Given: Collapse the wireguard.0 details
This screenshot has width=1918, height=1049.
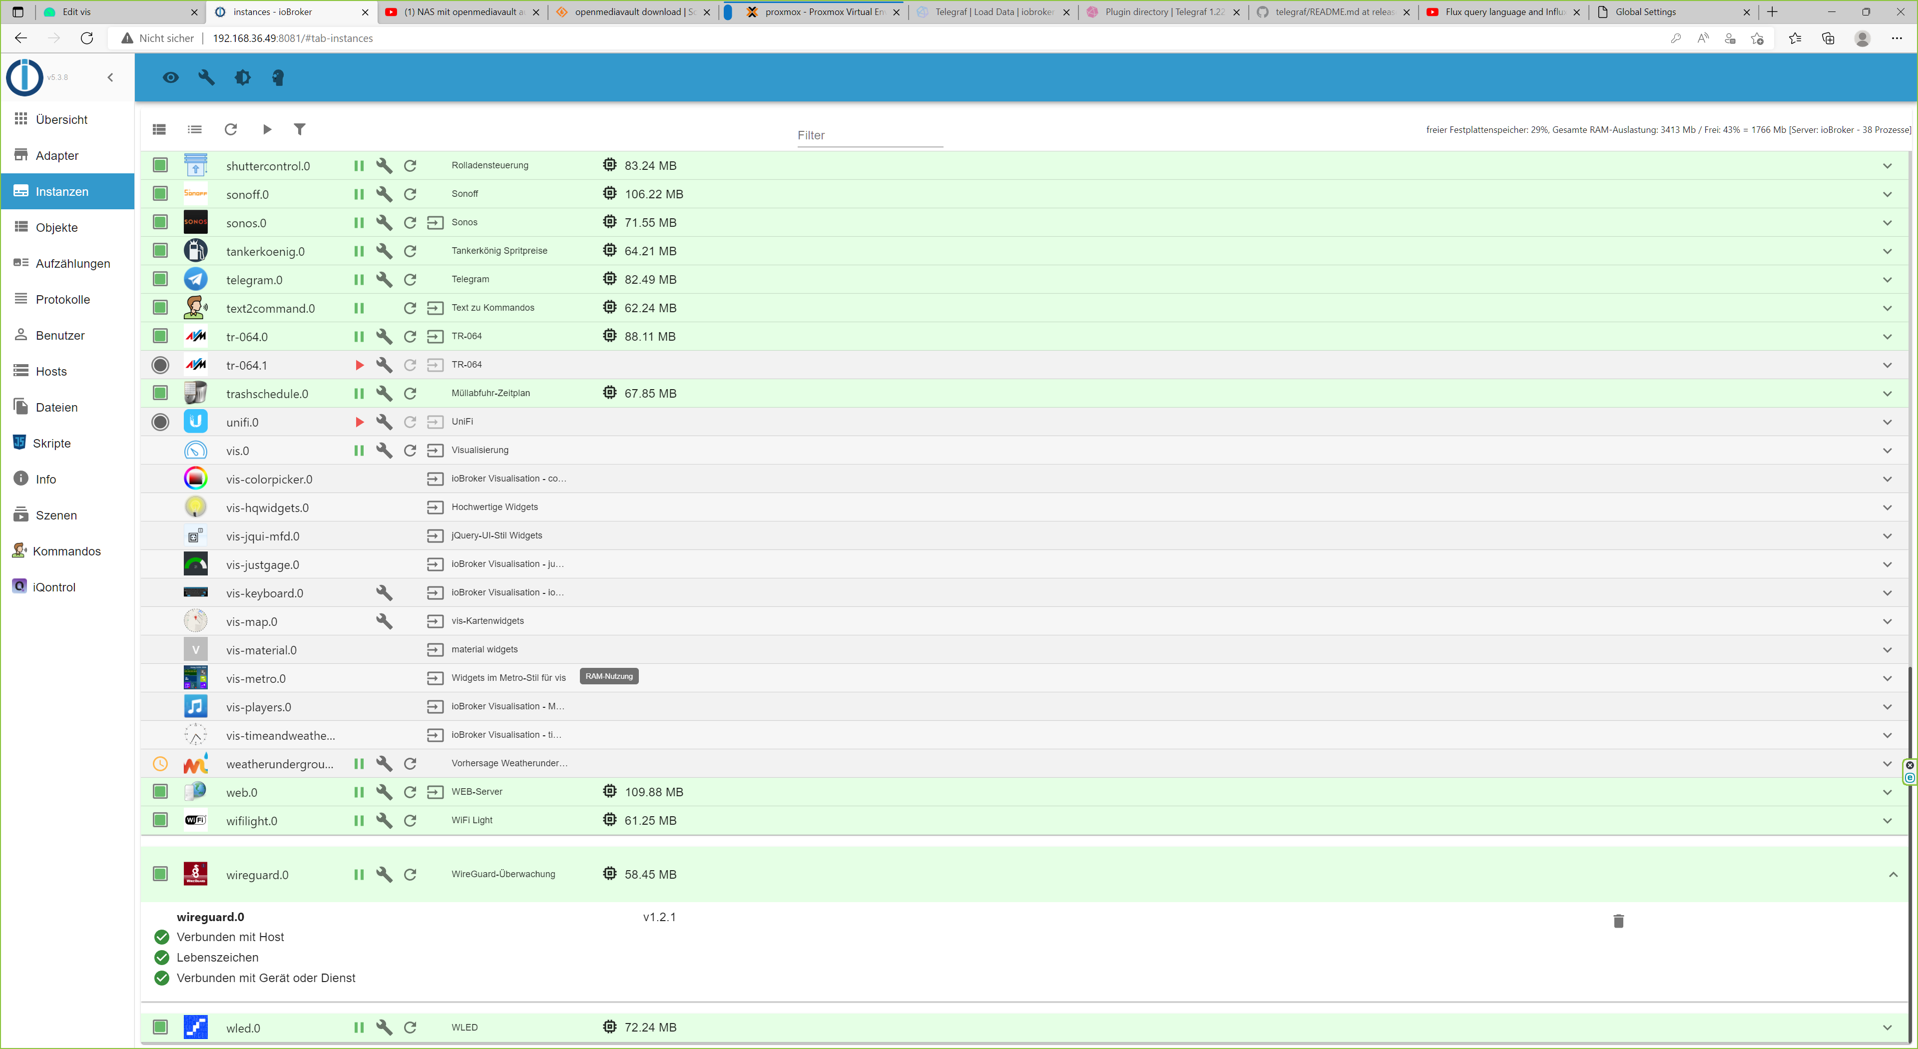Looking at the screenshot, I should pyautogui.click(x=1893, y=875).
